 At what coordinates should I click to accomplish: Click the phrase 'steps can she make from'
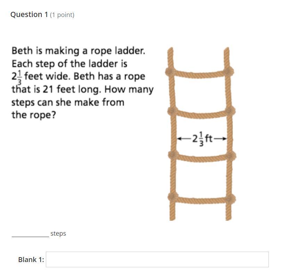68,103
